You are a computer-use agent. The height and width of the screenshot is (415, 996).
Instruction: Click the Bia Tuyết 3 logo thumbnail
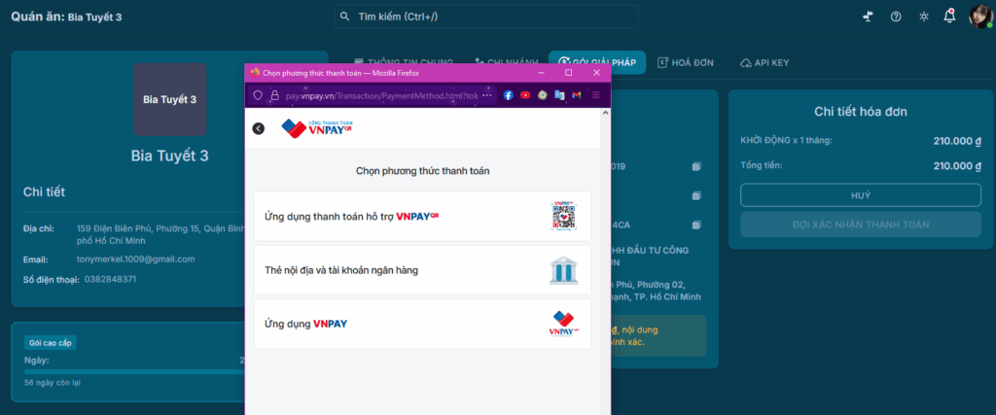tap(169, 100)
